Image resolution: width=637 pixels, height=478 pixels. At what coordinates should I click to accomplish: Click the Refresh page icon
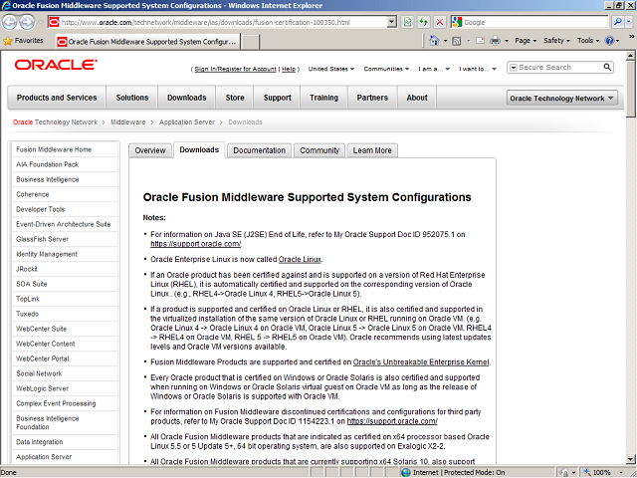click(422, 21)
